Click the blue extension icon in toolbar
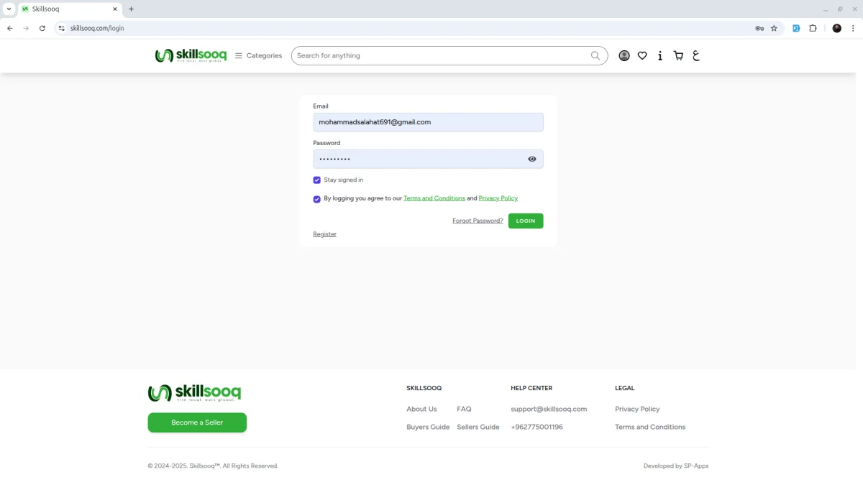The image size is (863, 485). pos(796,28)
